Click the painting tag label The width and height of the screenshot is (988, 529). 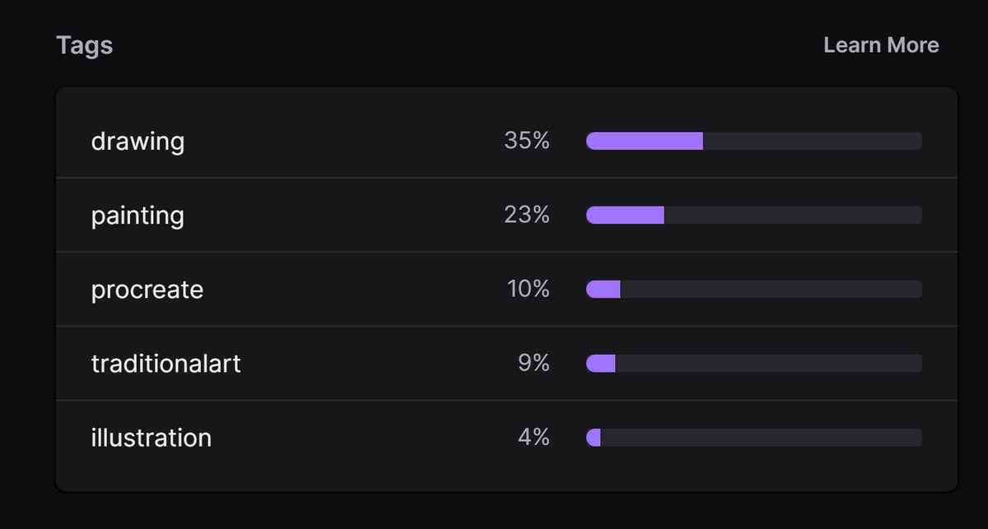coord(137,215)
